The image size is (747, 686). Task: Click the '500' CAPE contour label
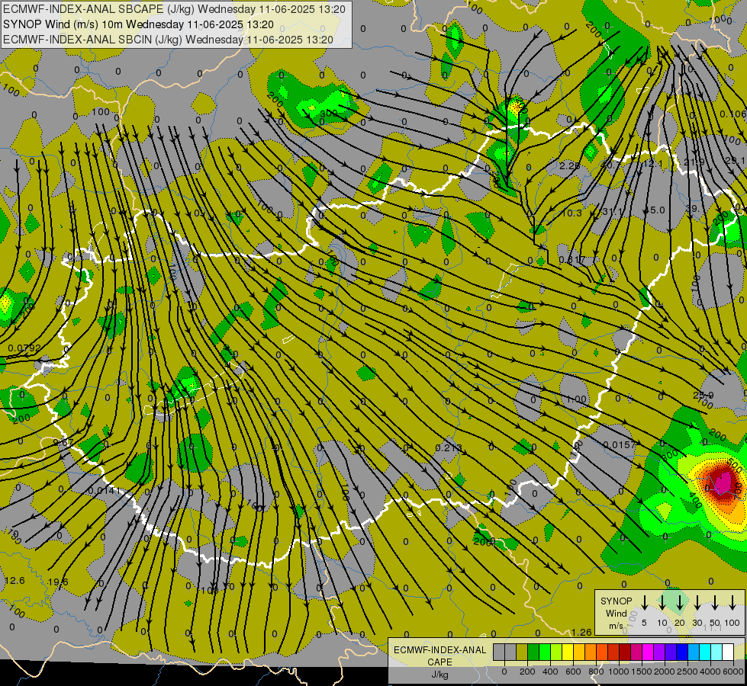[734, 465]
